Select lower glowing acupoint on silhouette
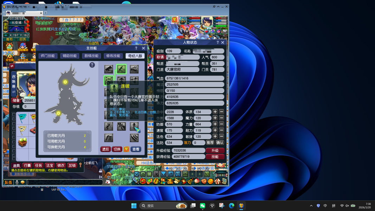Viewport: 375px width, 211px height. coord(58,113)
